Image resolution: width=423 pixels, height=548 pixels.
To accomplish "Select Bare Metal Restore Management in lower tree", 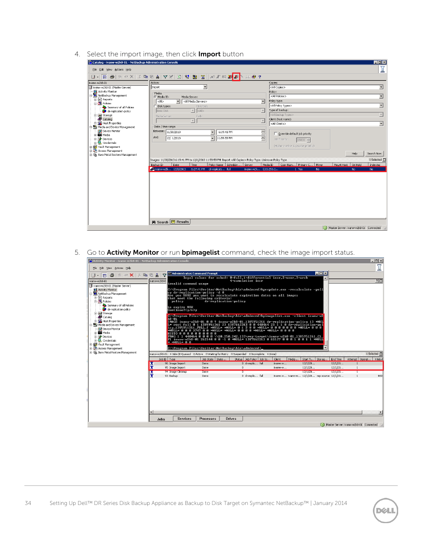I will point(117,353).
